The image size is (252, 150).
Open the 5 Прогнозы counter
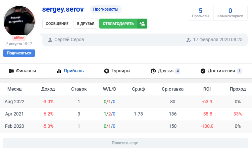pyautogui.click(x=201, y=13)
